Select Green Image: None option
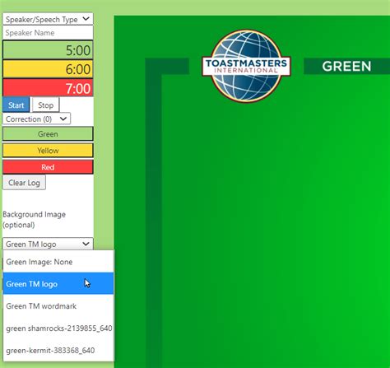Screen dimensions: 390x368 [x=58, y=262]
